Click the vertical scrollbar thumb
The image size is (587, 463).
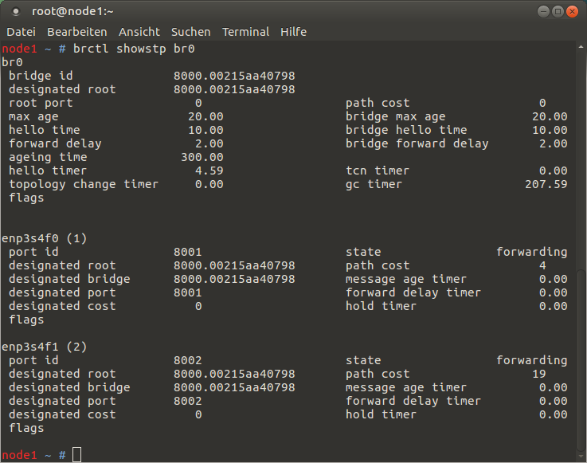(x=581, y=359)
